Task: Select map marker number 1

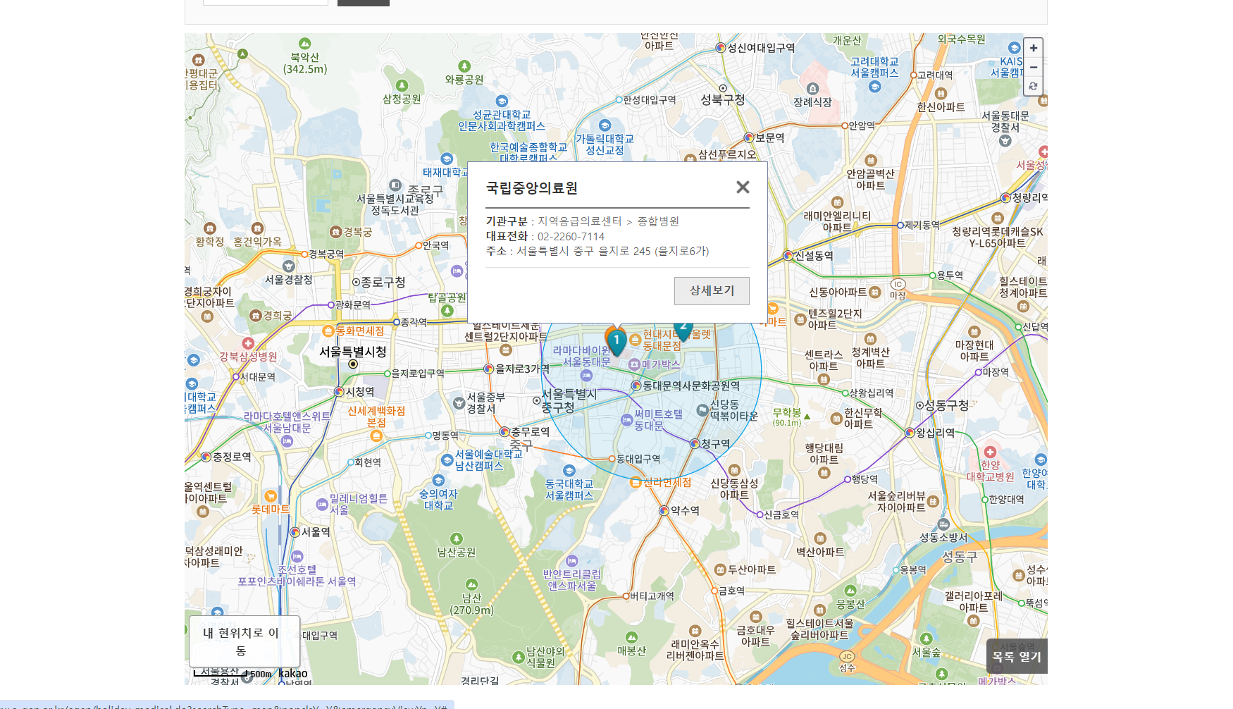Action: pos(616,343)
